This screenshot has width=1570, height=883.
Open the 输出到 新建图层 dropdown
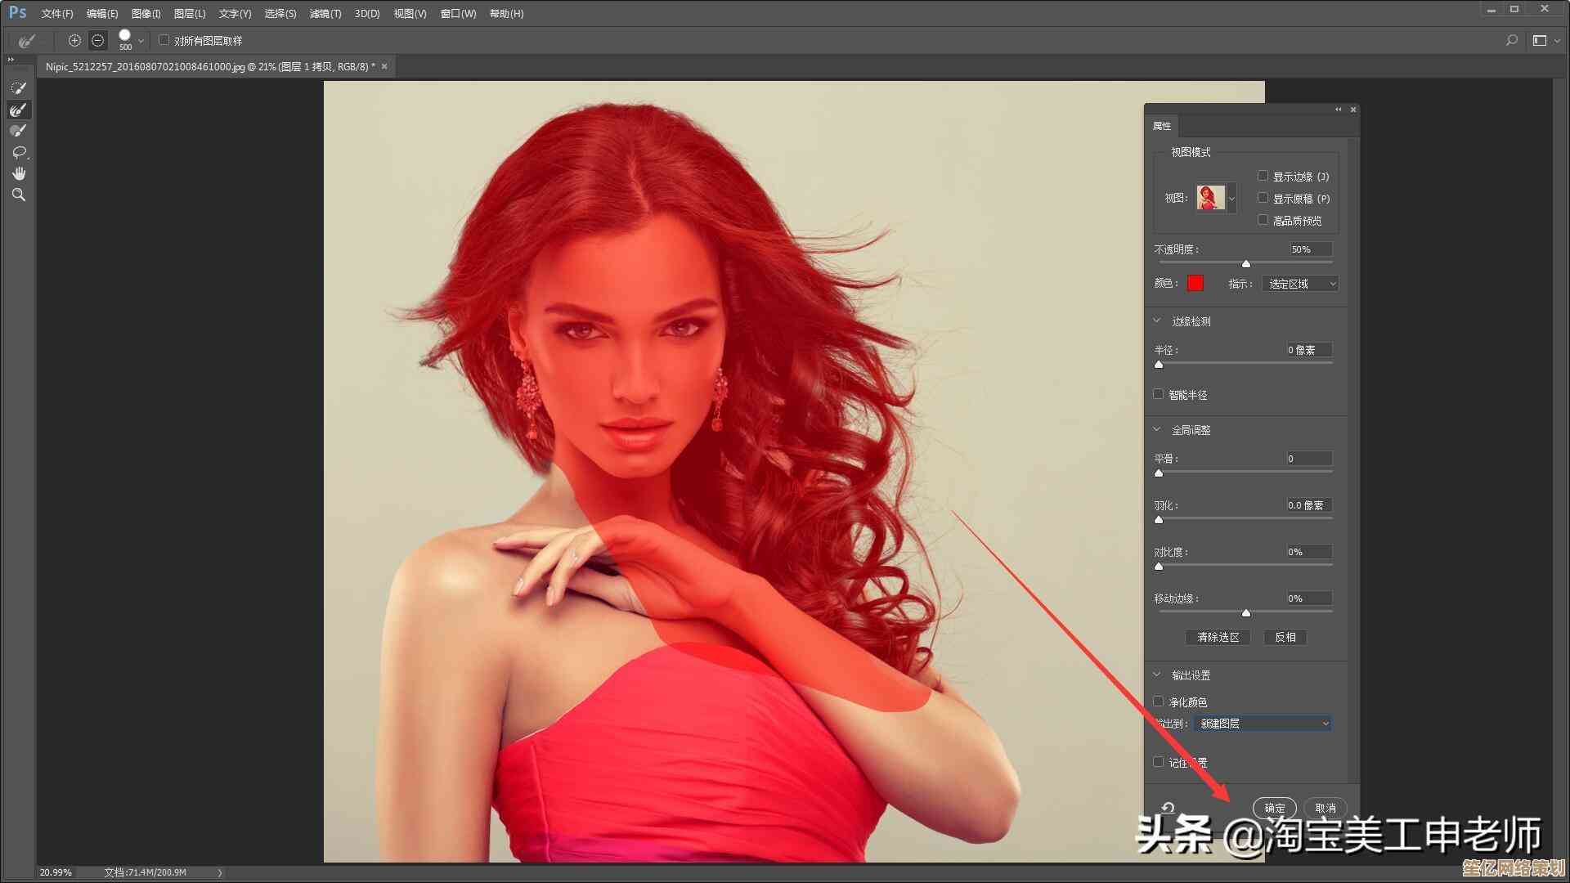1263,724
